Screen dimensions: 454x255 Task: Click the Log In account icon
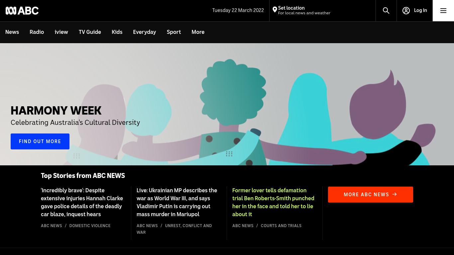pyautogui.click(x=406, y=11)
